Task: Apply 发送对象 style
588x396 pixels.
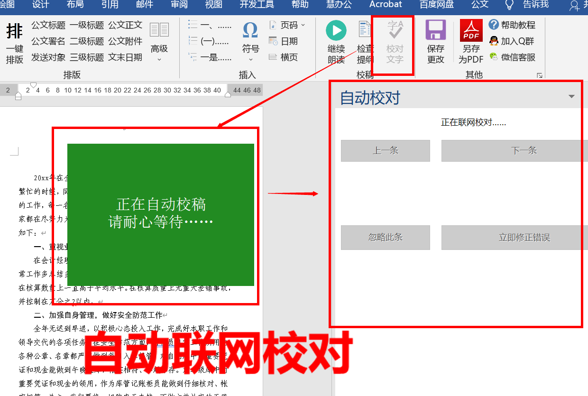Action: pos(48,57)
